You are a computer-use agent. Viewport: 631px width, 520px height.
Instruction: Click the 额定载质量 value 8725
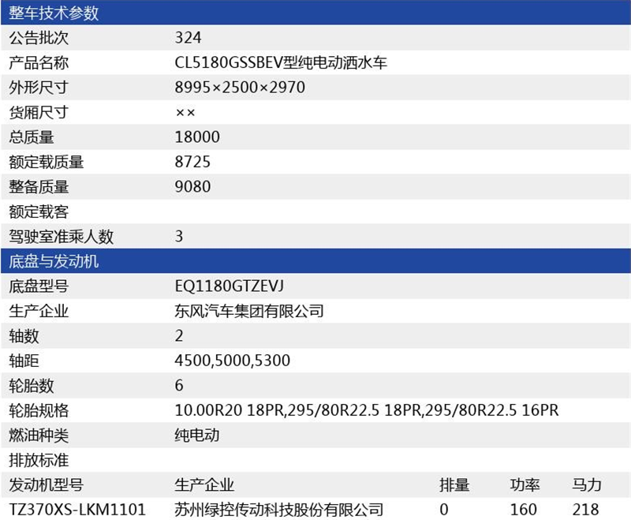pyautogui.click(x=193, y=162)
